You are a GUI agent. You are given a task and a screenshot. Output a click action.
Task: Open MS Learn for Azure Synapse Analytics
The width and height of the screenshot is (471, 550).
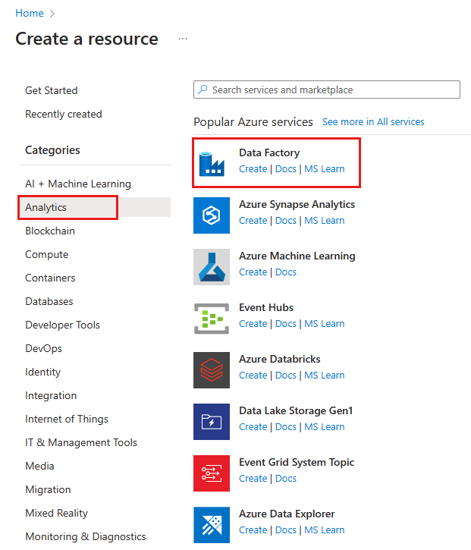[x=324, y=220]
